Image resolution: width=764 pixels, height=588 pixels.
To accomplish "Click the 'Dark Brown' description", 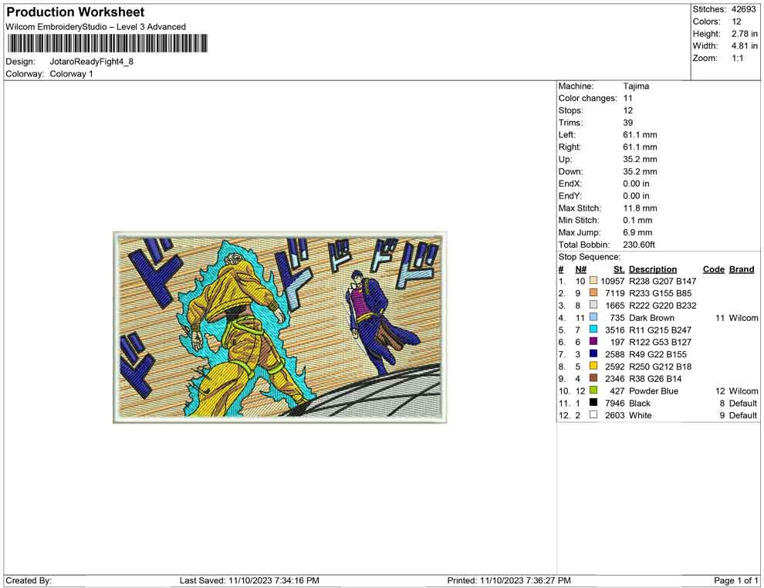I will tap(652, 318).
